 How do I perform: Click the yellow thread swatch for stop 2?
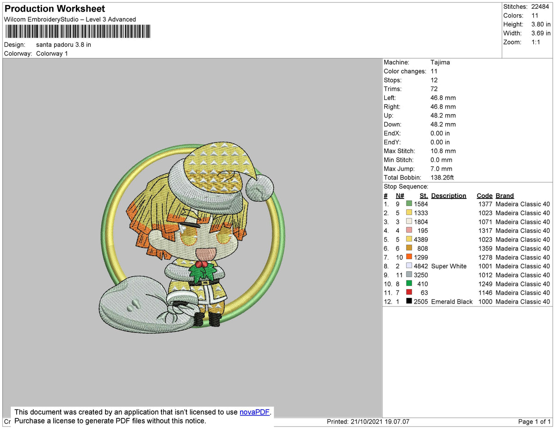(409, 212)
